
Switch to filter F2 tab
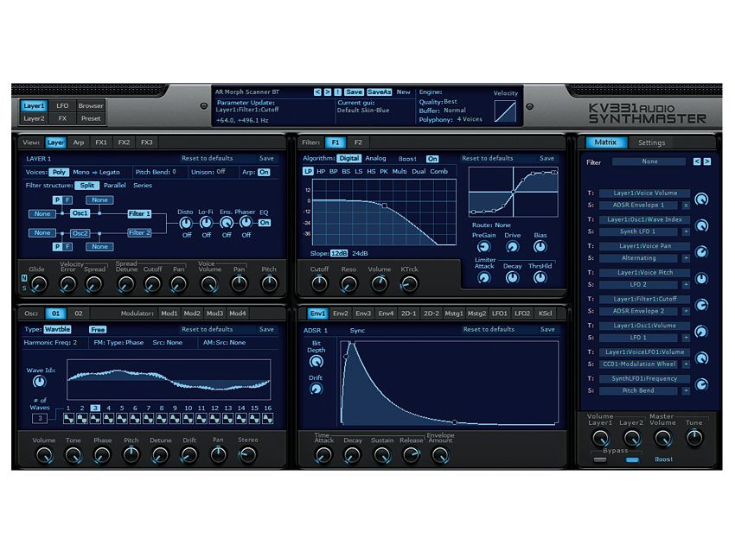tap(358, 142)
